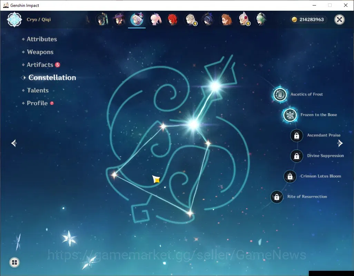
Task: Go to the Talents section
Action: 38,90
